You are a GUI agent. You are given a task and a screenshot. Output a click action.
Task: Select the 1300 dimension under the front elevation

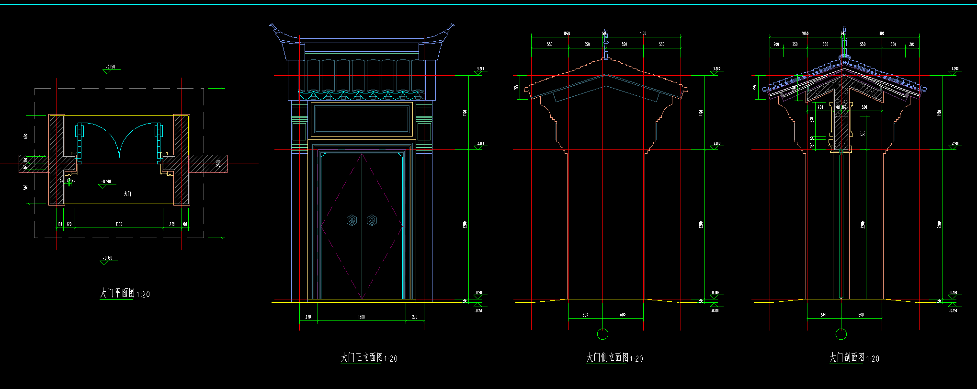pyautogui.click(x=361, y=317)
